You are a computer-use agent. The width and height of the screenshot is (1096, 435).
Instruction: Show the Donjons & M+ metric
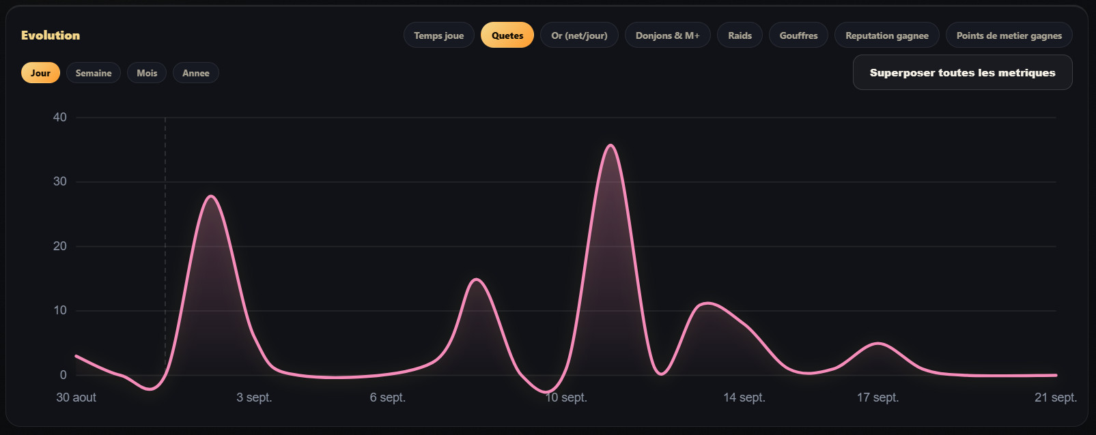667,35
